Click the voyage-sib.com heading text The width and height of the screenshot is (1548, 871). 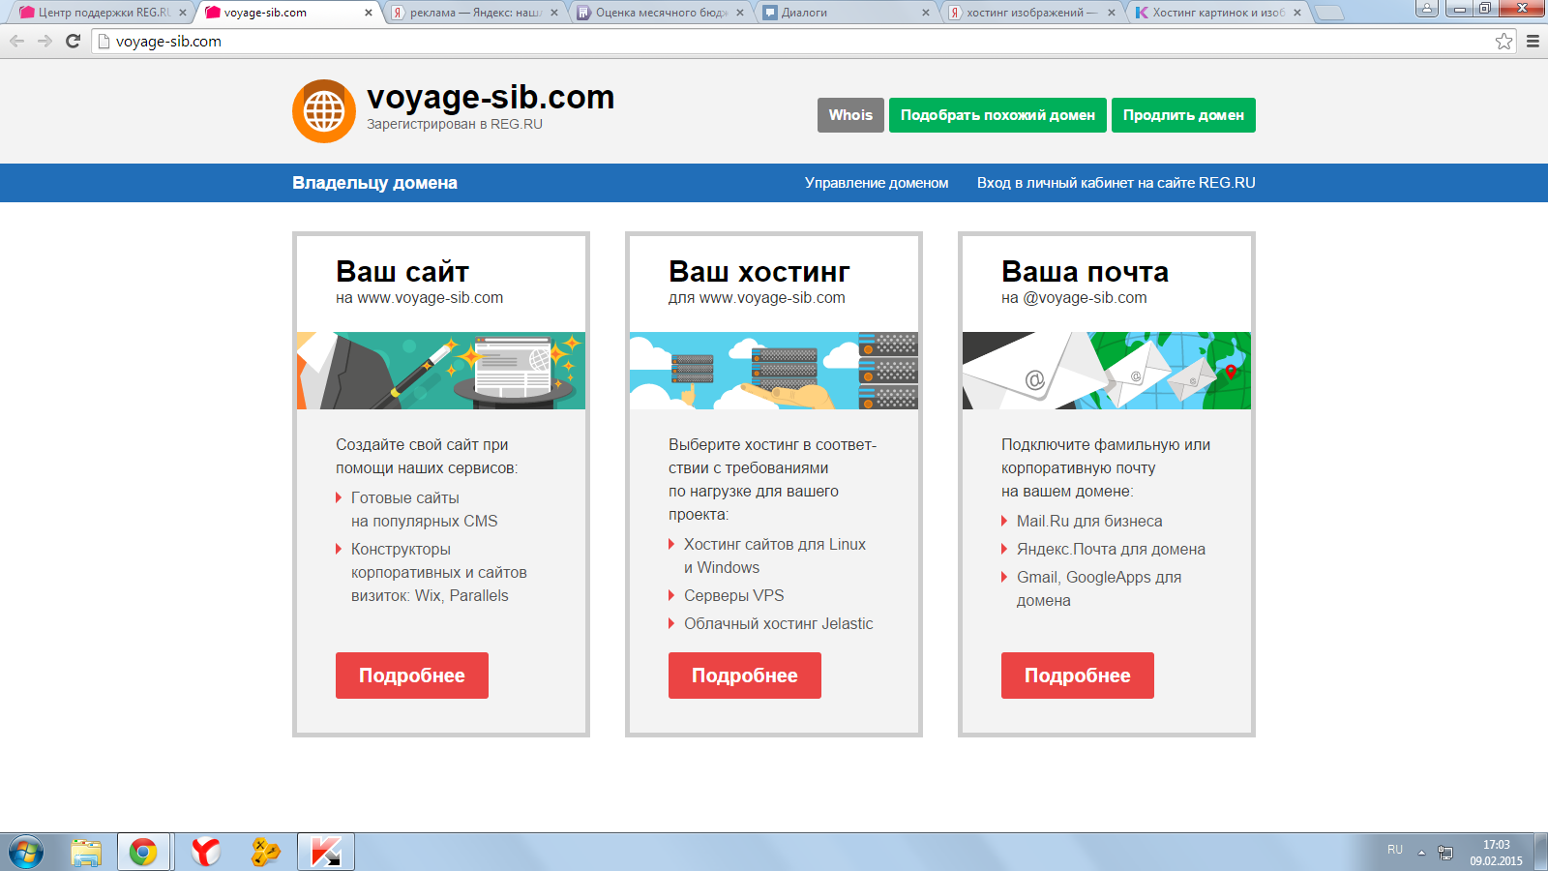click(491, 97)
